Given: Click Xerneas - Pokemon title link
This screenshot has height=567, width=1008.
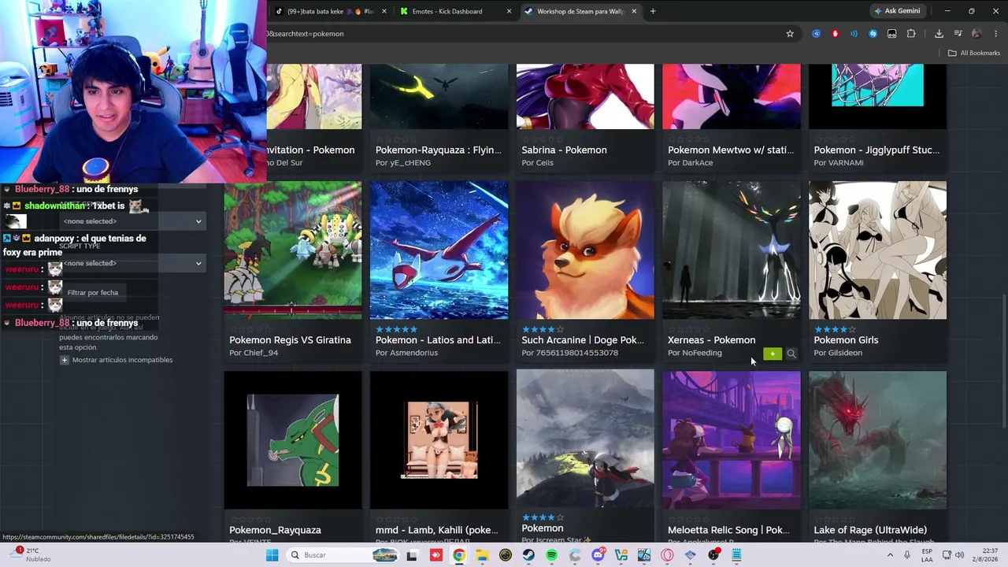Looking at the screenshot, I should tap(711, 340).
